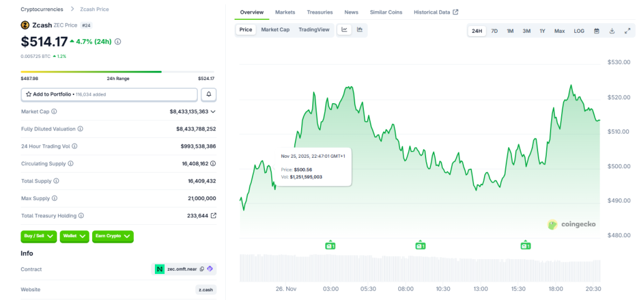Click the info icon beside Market Cap
This screenshot has width=637, height=300.
[54, 112]
